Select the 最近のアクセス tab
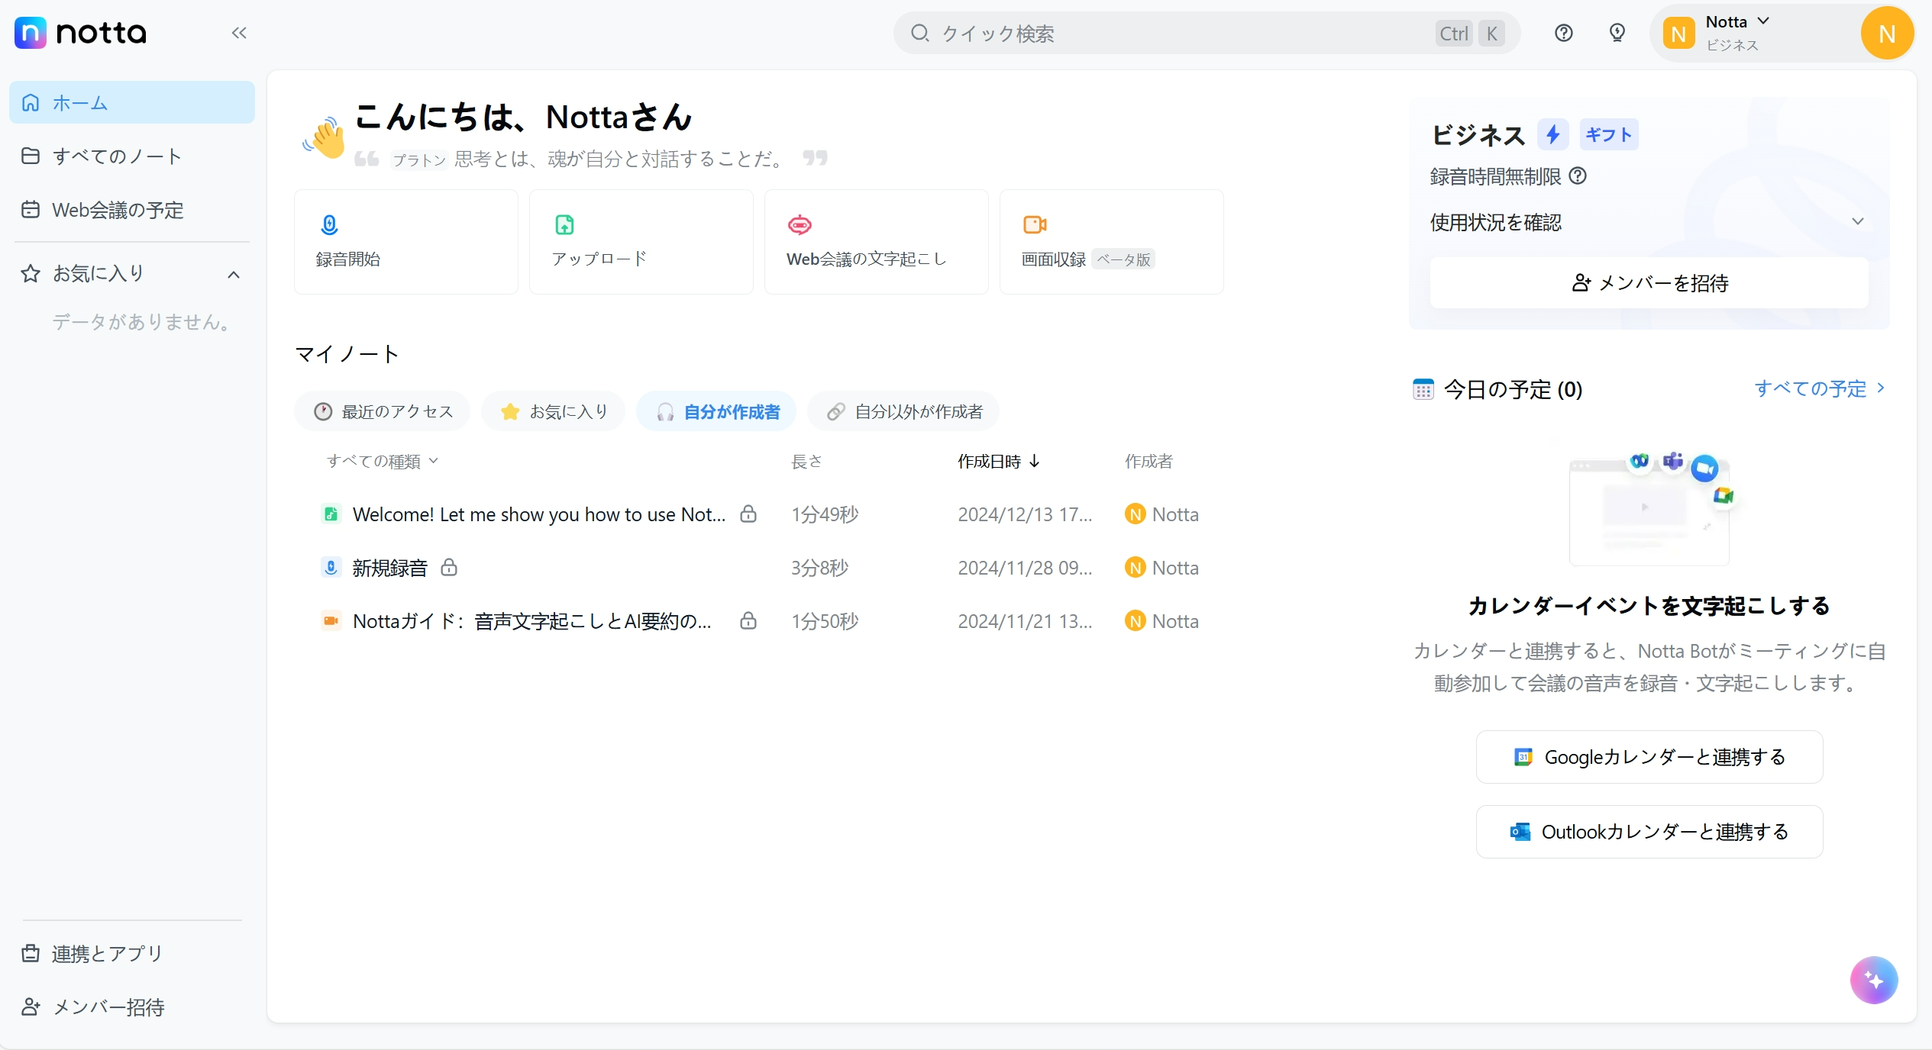The width and height of the screenshot is (1932, 1050). 383,411
